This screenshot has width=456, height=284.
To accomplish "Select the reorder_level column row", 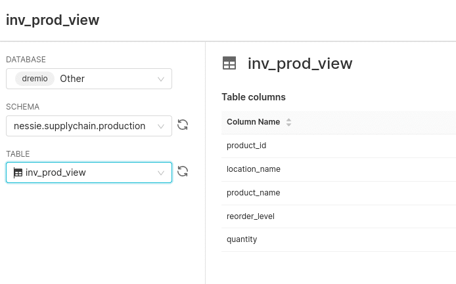I will (x=338, y=216).
